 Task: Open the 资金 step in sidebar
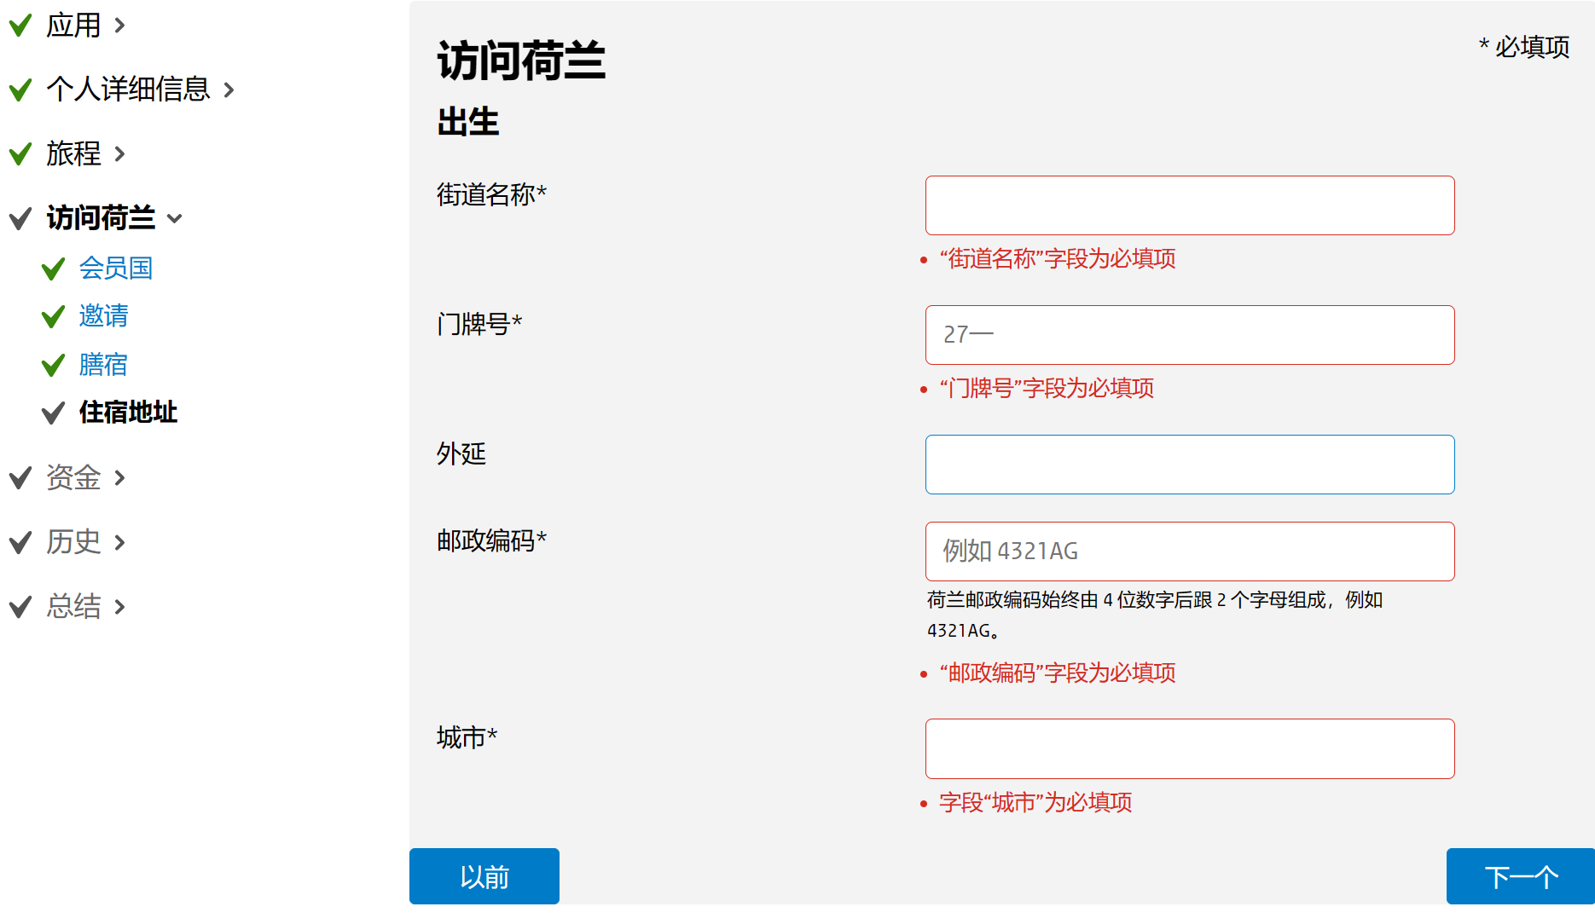(x=73, y=478)
